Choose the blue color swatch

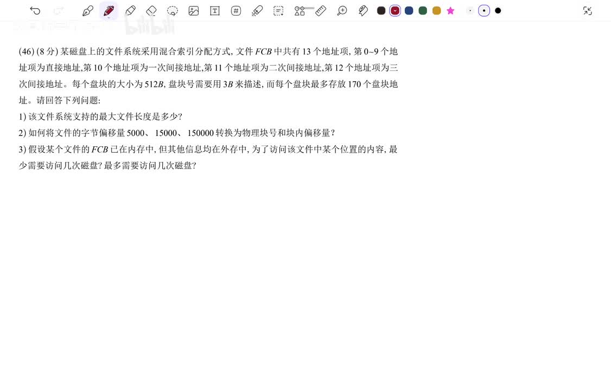coord(409,11)
